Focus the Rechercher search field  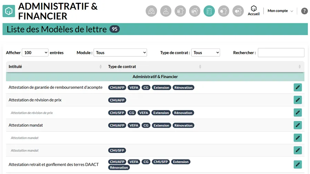pyautogui.click(x=281, y=53)
